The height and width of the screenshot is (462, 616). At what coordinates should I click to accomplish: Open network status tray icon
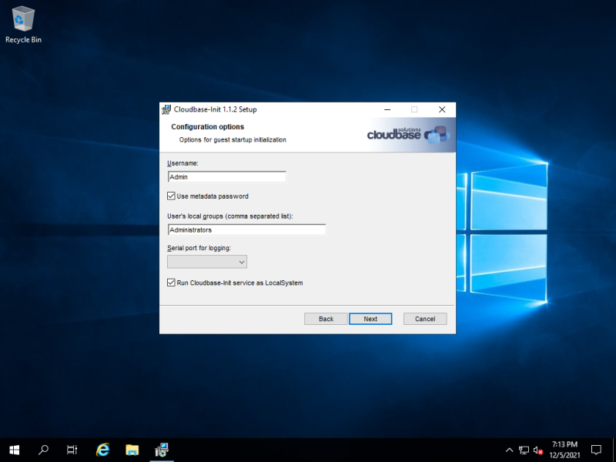[x=524, y=450]
